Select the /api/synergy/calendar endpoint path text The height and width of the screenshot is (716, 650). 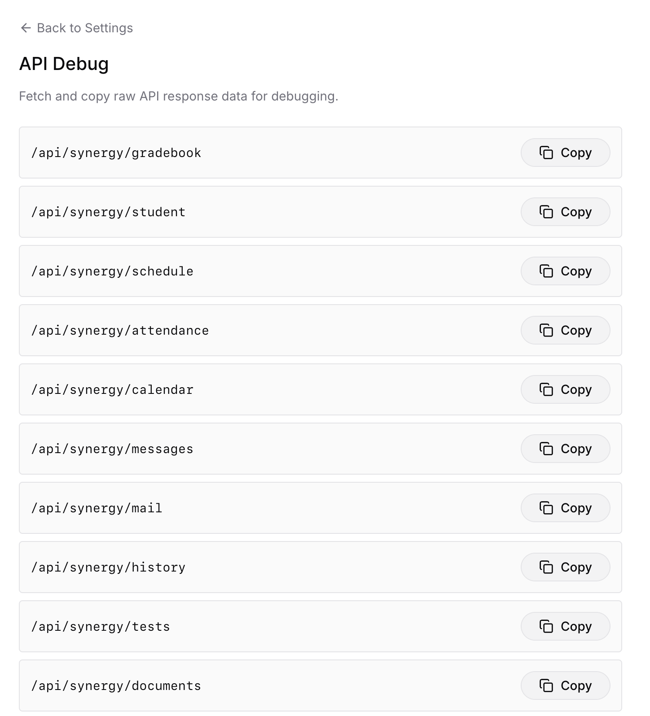pos(112,389)
